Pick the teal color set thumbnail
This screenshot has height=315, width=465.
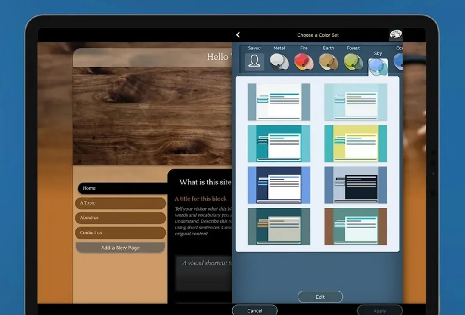coord(279,144)
